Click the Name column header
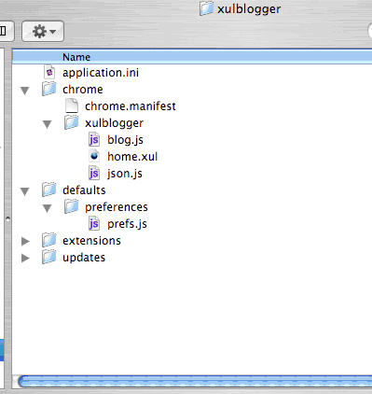Screen dimensions: 372x394 (x=192, y=57)
